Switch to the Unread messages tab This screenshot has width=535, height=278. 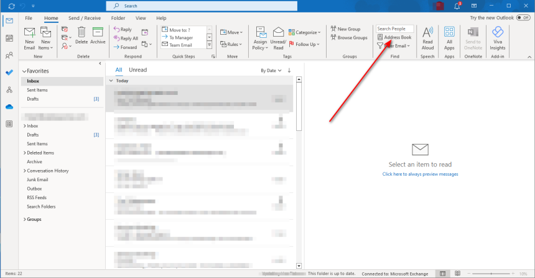(137, 70)
